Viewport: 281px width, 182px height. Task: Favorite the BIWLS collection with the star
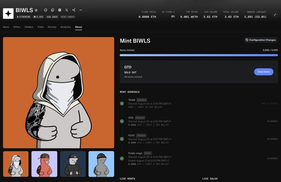pyautogui.click(x=36, y=10)
